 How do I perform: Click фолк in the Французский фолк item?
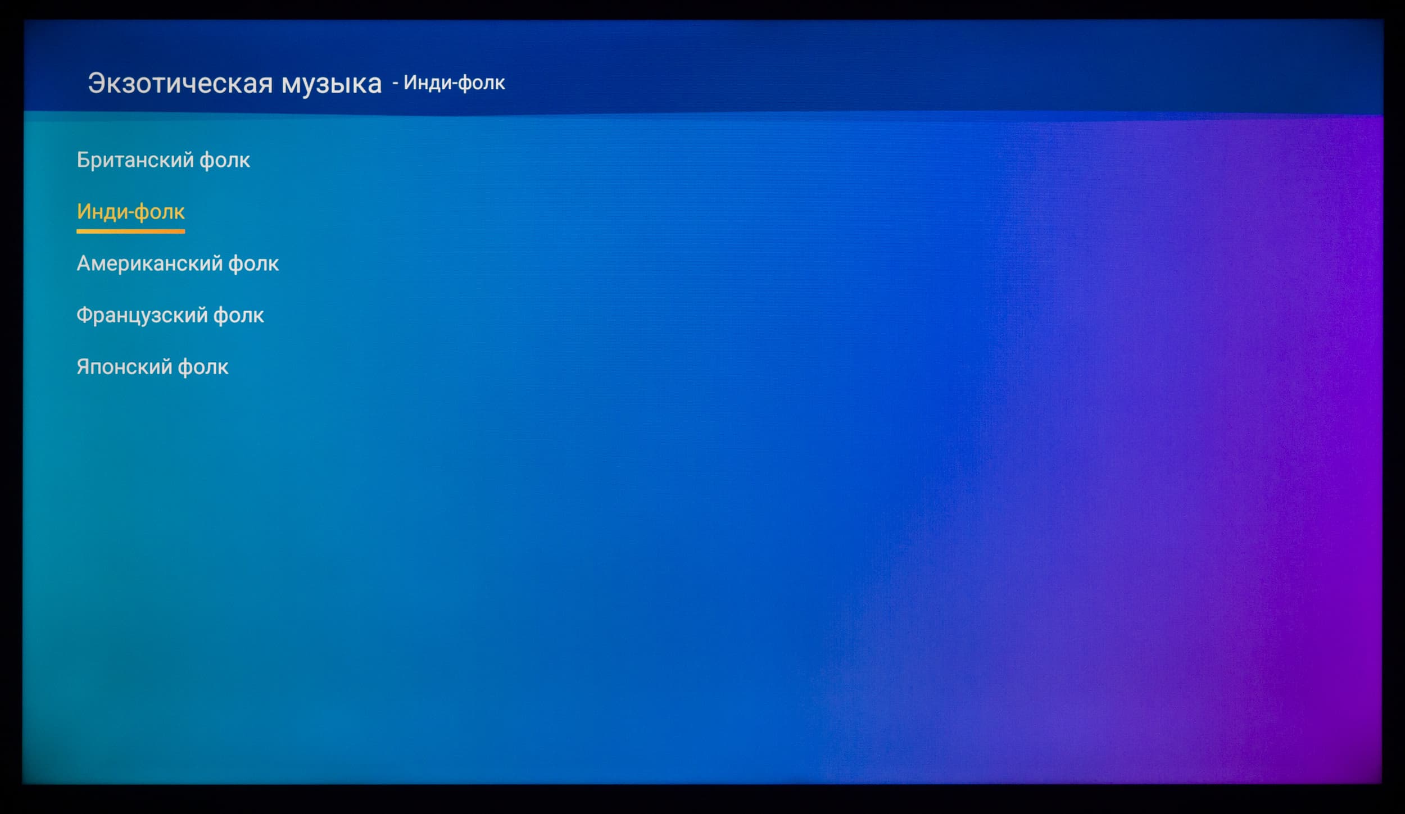pyautogui.click(x=238, y=316)
